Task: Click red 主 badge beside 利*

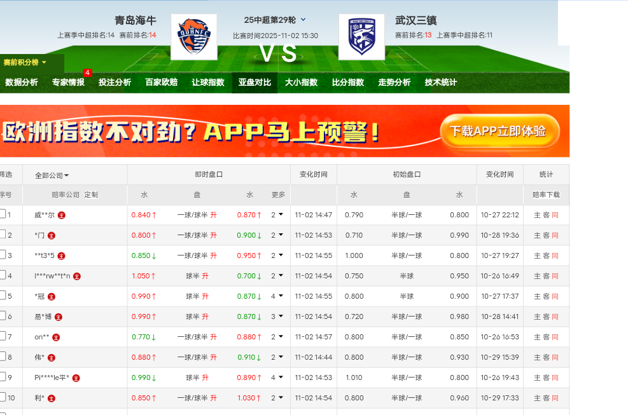Action: (52, 398)
